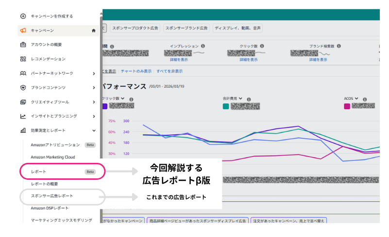Click the line chart インサイトとプランニング icon

(23, 116)
